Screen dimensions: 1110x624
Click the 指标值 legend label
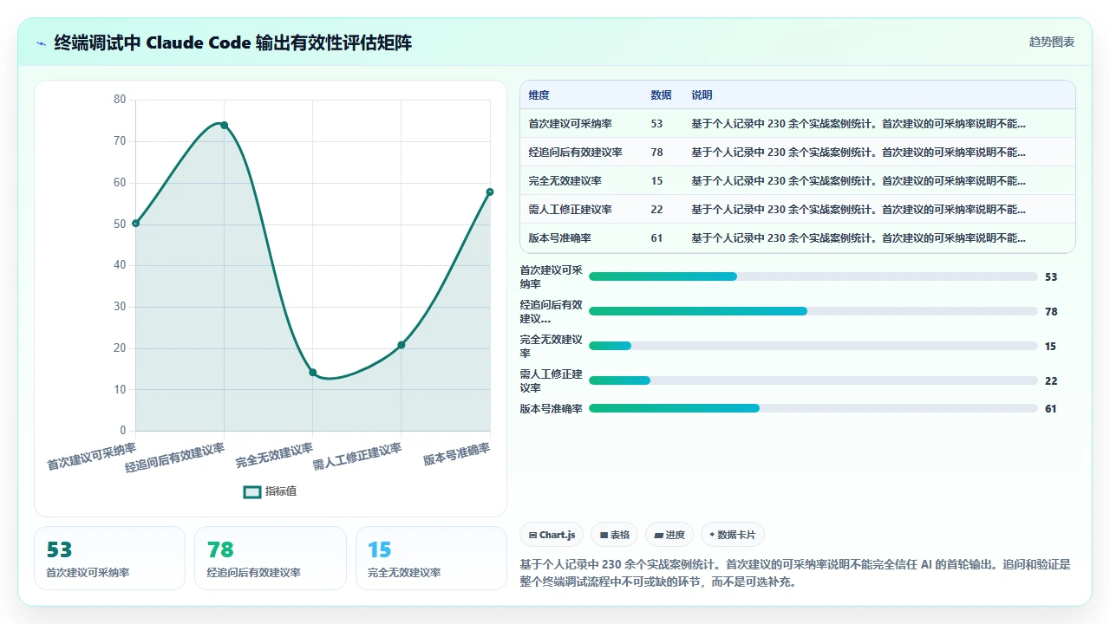click(281, 491)
